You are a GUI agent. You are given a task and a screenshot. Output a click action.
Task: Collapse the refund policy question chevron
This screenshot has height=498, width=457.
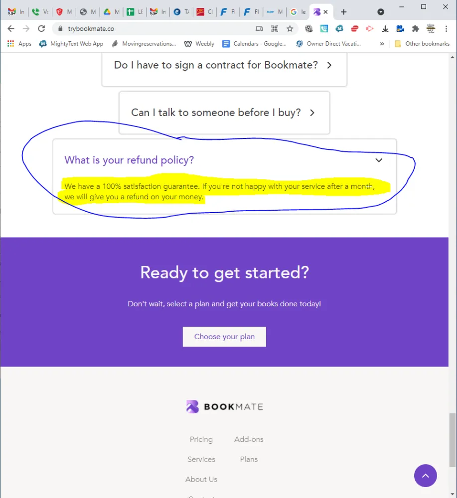click(378, 160)
